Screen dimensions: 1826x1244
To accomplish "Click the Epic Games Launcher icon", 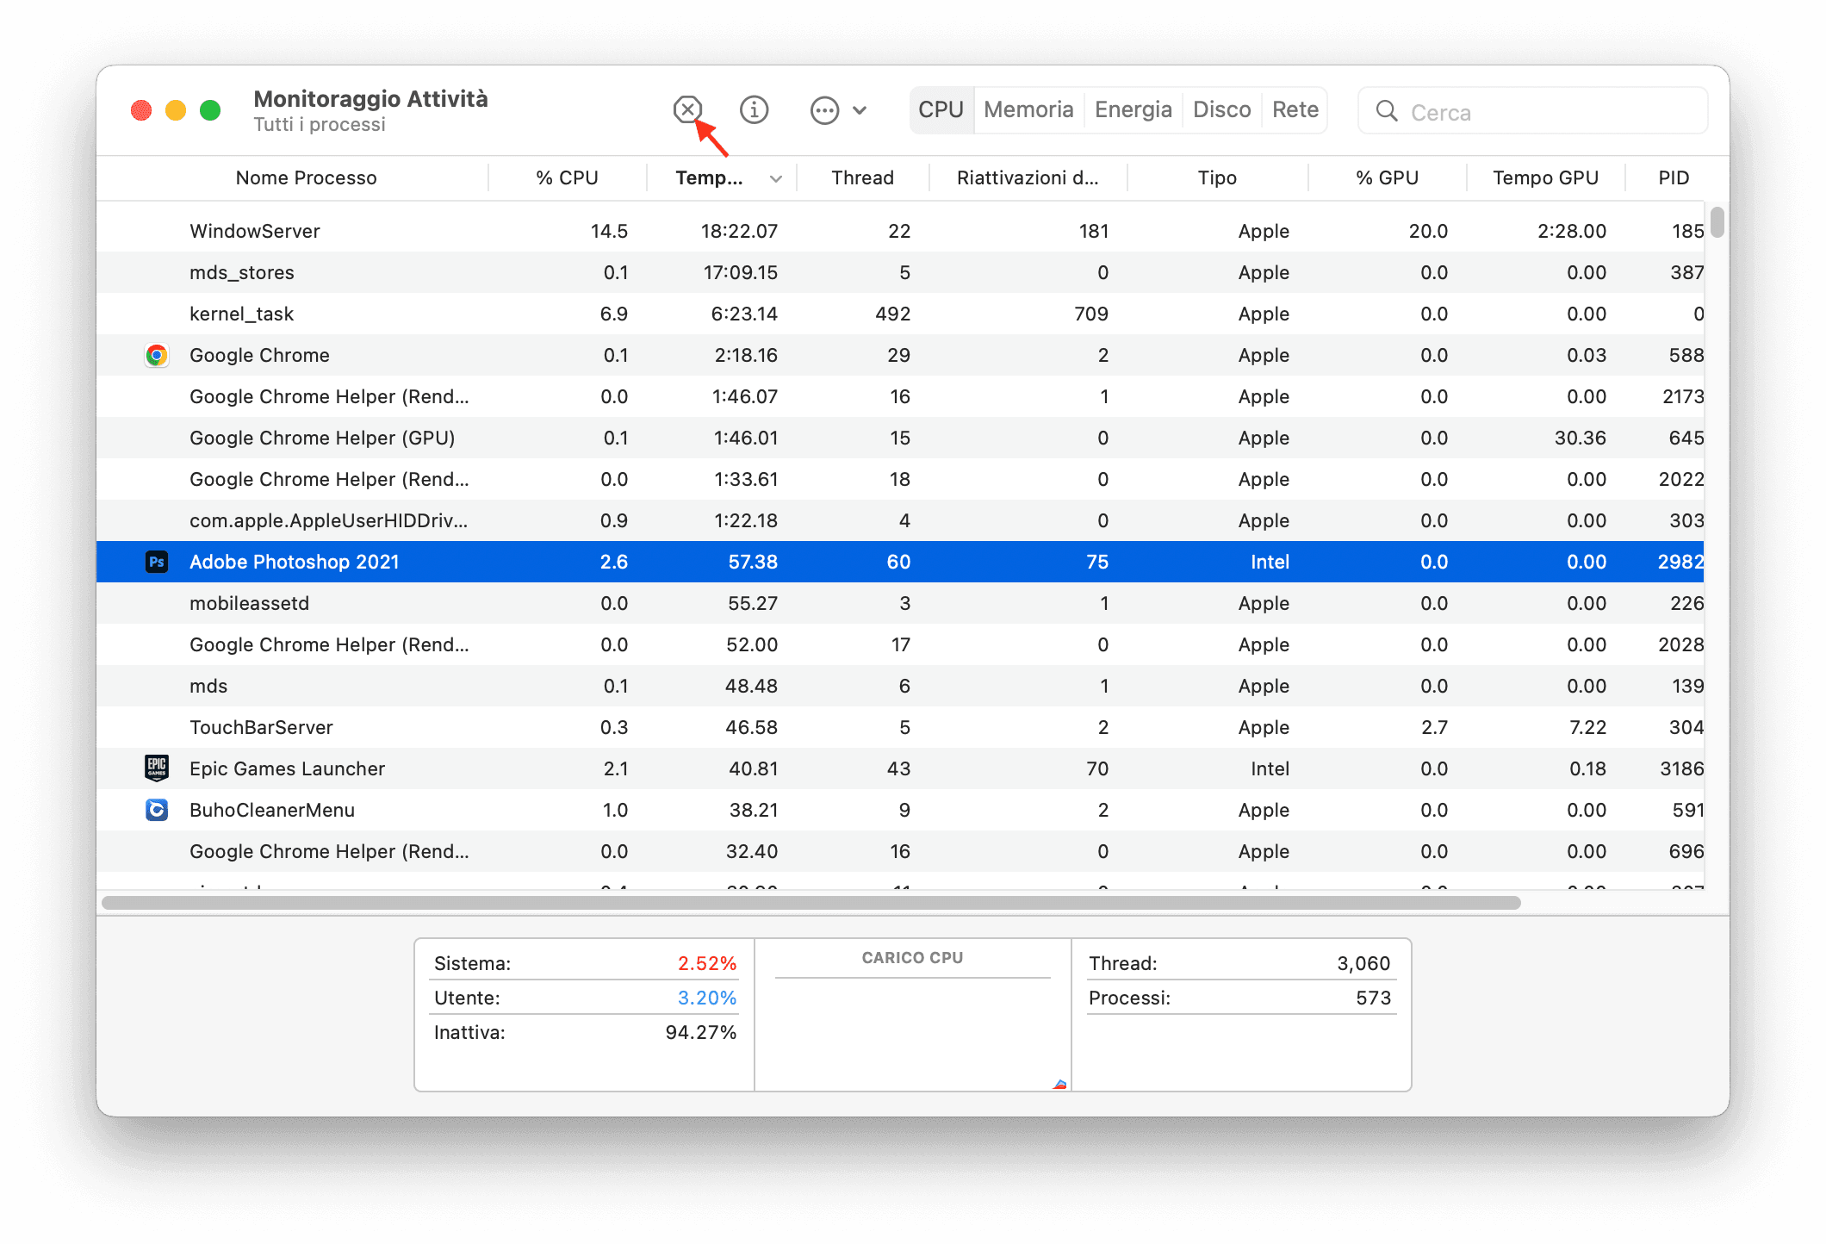I will [x=157, y=768].
